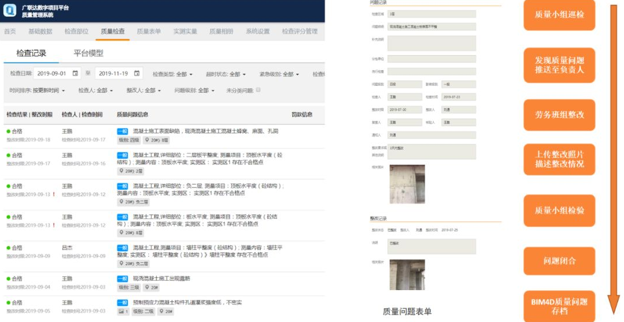
Task: Click the 一般 badge on the 现浇混凝土施工出现露筋 row
Action: 123,279
